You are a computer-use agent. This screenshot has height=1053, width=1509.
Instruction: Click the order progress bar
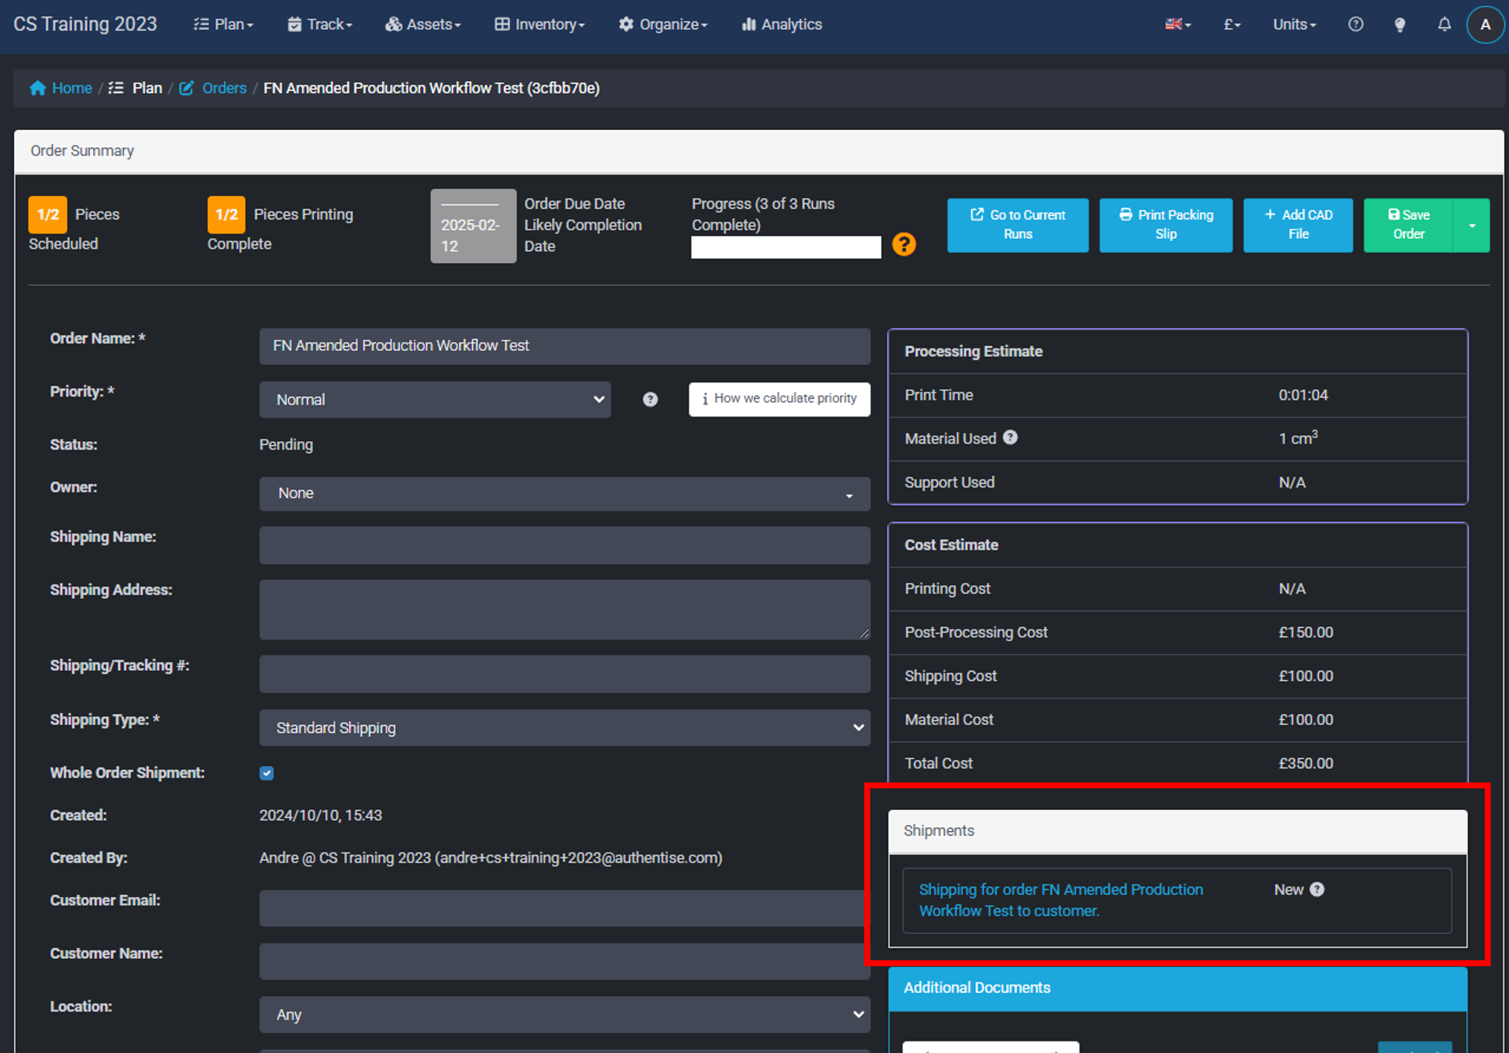(786, 247)
